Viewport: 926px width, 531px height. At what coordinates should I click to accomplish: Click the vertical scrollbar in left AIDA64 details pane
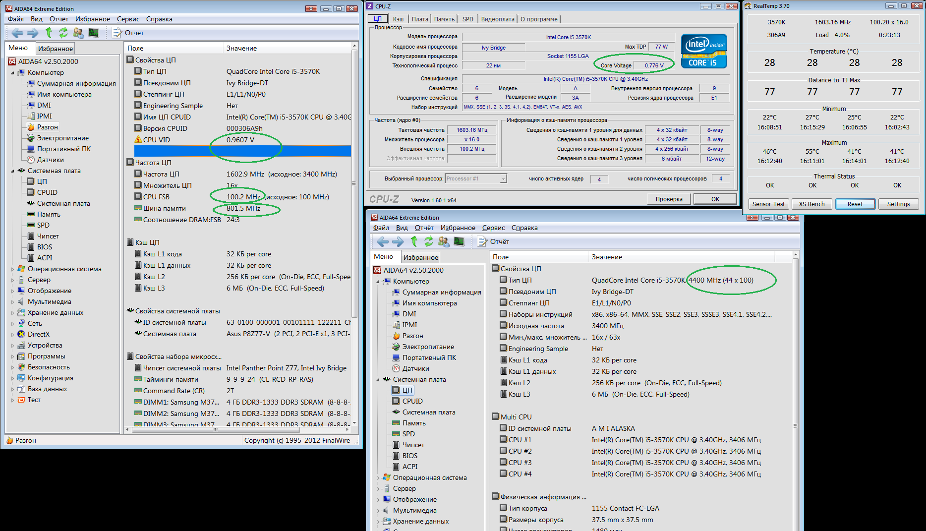point(354,183)
